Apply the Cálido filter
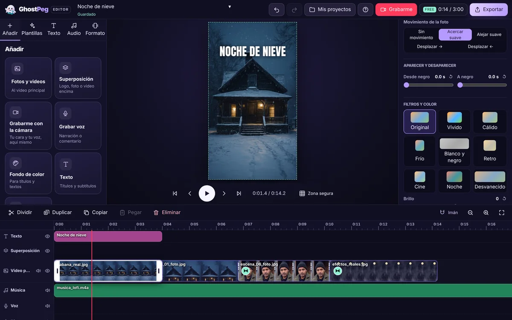The width and height of the screenshot is (512, 320). click(490, 122)
